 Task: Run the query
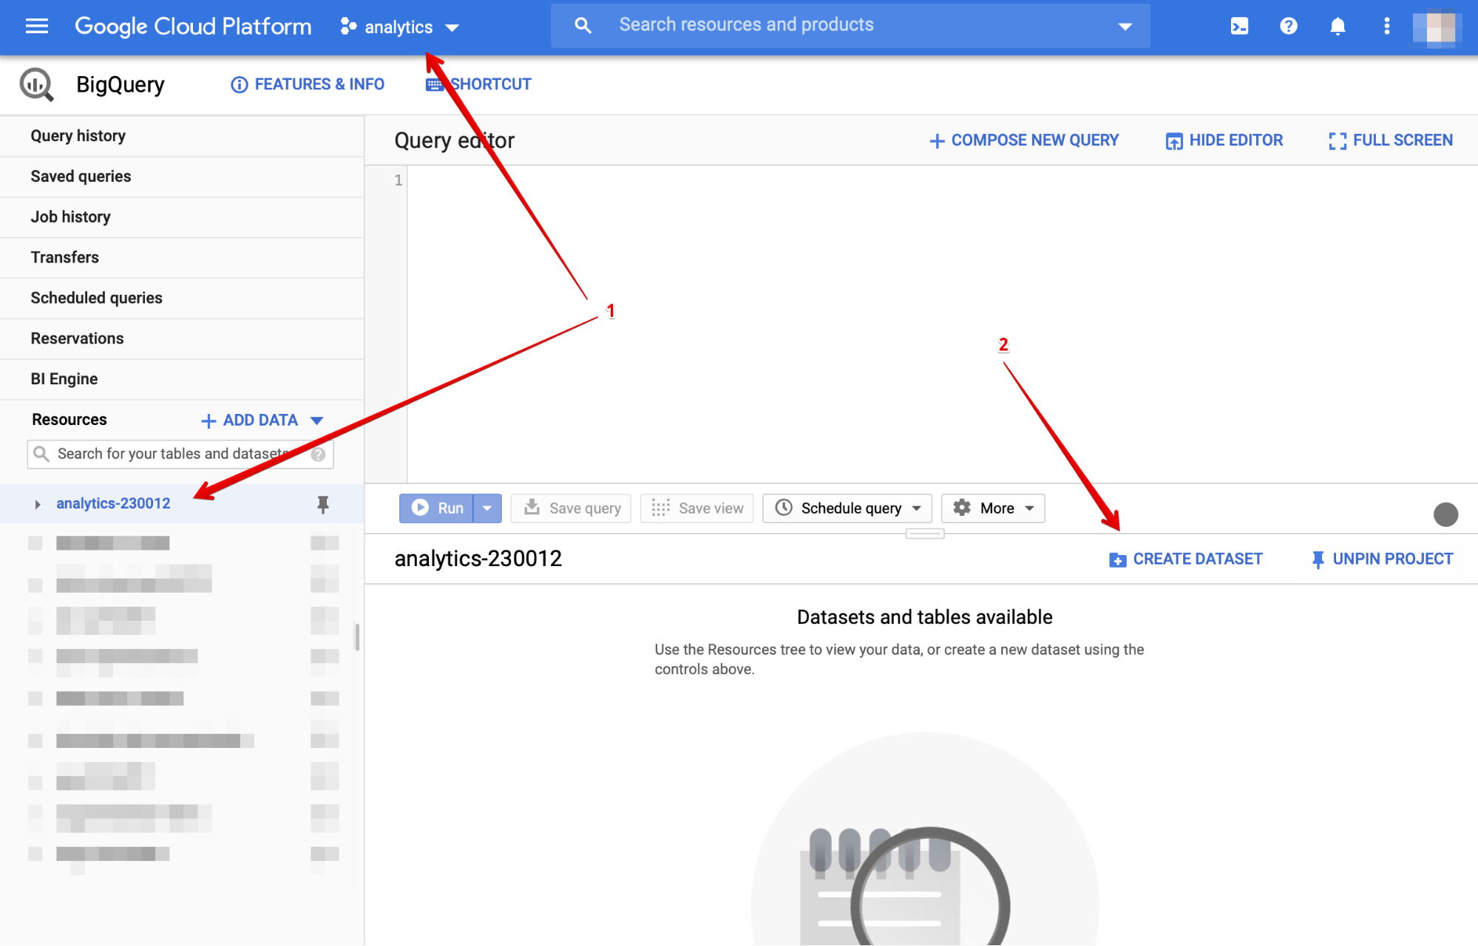pos(437,508)
